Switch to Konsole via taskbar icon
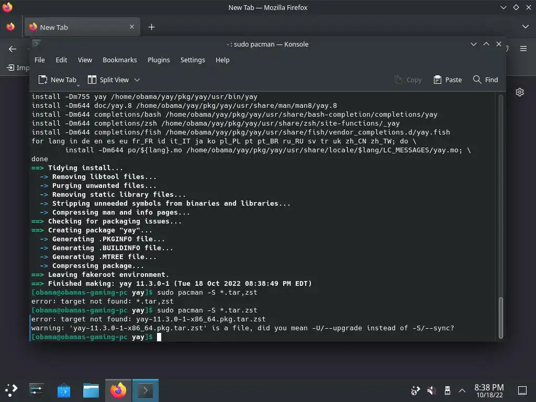536x402 pixels. [146, 390]
